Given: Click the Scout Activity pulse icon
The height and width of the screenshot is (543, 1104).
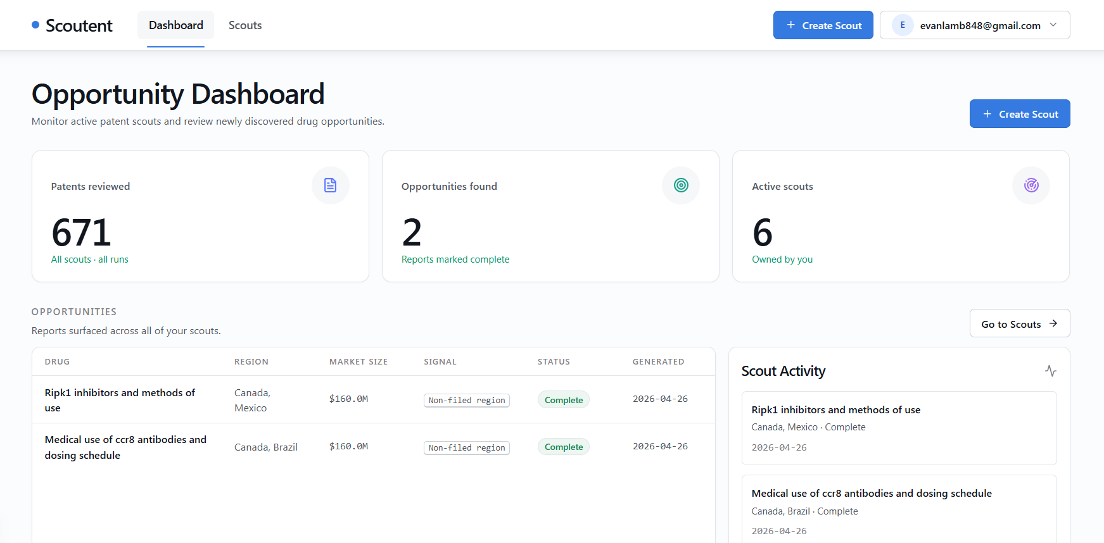Looking at the screenshot, I should tap(1051, 371).
